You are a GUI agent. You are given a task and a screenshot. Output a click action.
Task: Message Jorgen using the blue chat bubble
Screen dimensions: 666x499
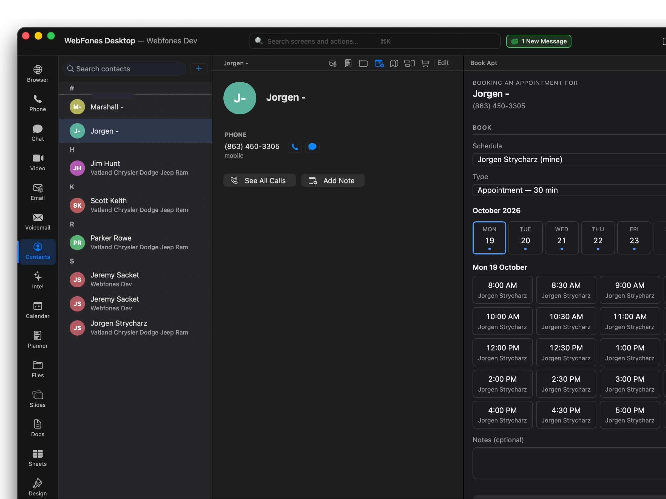[312, 147]
